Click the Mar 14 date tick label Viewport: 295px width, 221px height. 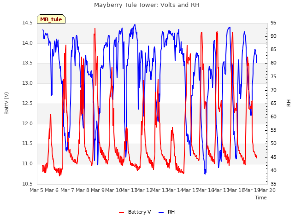pyautogui.click(x=175, y=190)
